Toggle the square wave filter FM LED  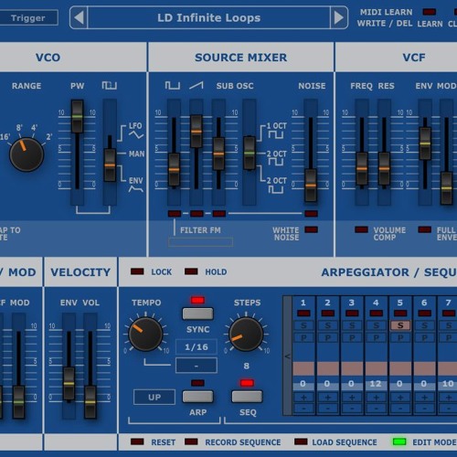(175, 214)
